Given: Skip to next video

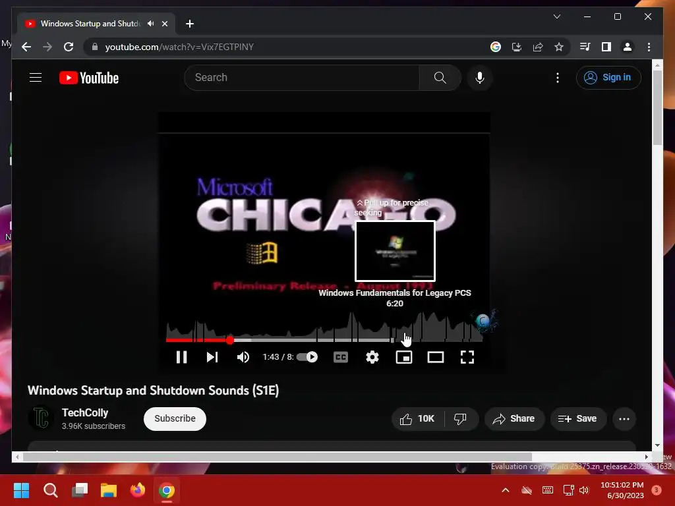Looking at the screenshot, I should click(212, 357).
